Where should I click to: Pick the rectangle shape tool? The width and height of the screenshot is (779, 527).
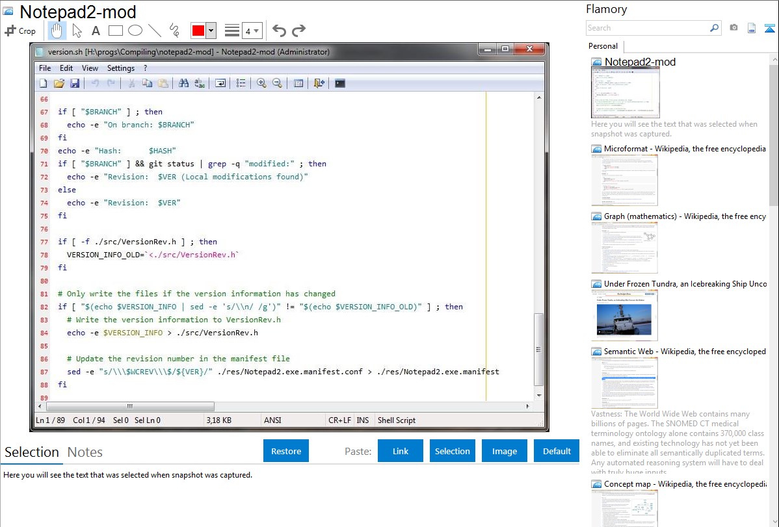click(x=115, y=31)
